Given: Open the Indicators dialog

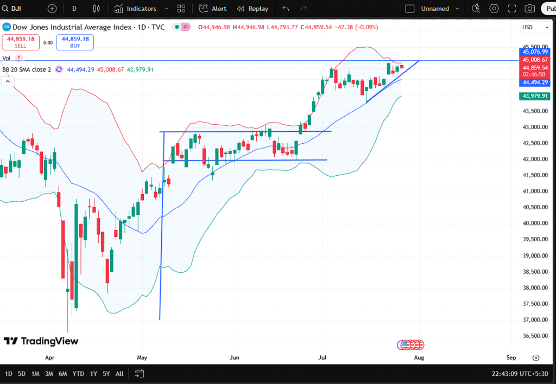Looking at the screenshot, I should [135, 9].
